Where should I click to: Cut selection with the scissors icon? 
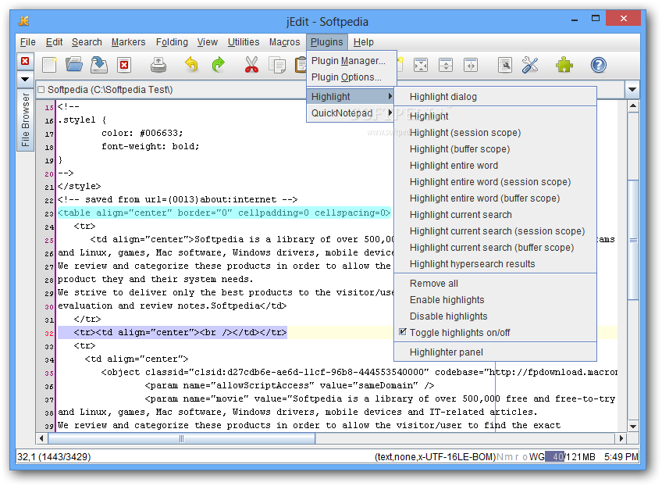point(251,65)
